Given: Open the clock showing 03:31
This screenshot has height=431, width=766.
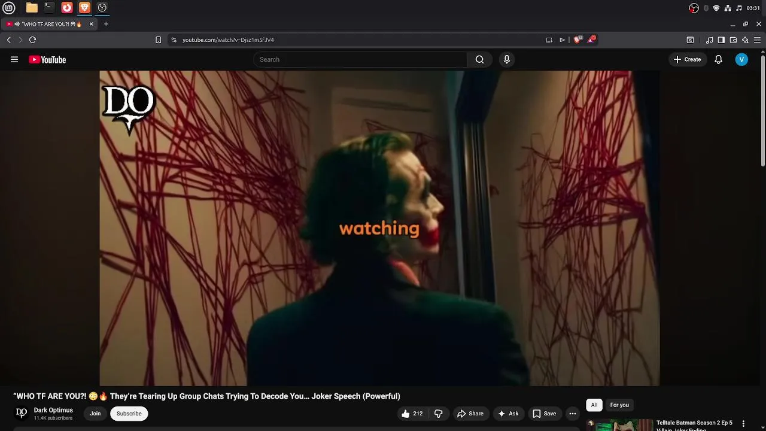Looking at the screenshot, I should pyautogui.click(x=753, y=8).
